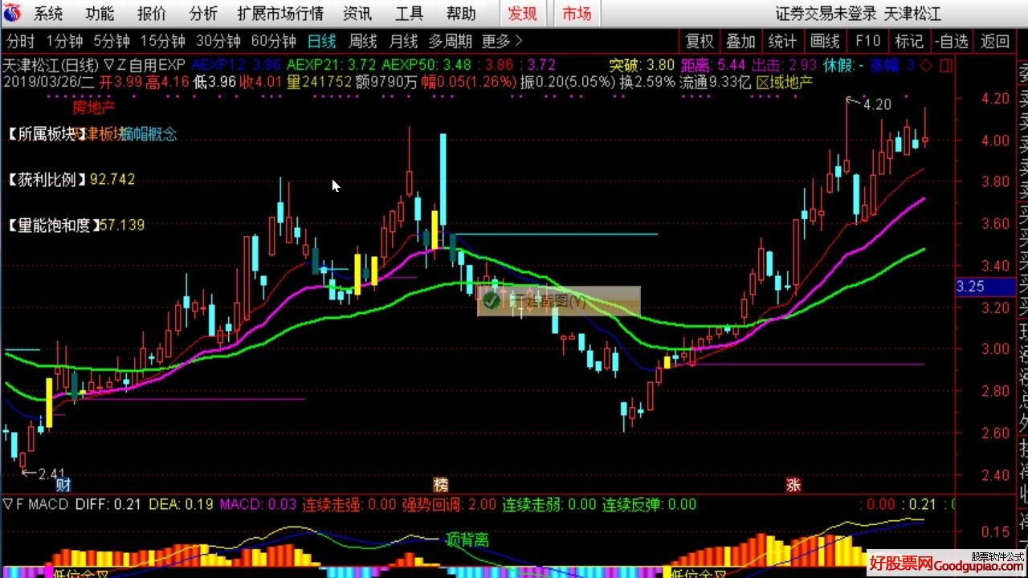This screenshot has width=1028, height=578.
Task: Click the 房地产 industry label
Action: (94, 107)
